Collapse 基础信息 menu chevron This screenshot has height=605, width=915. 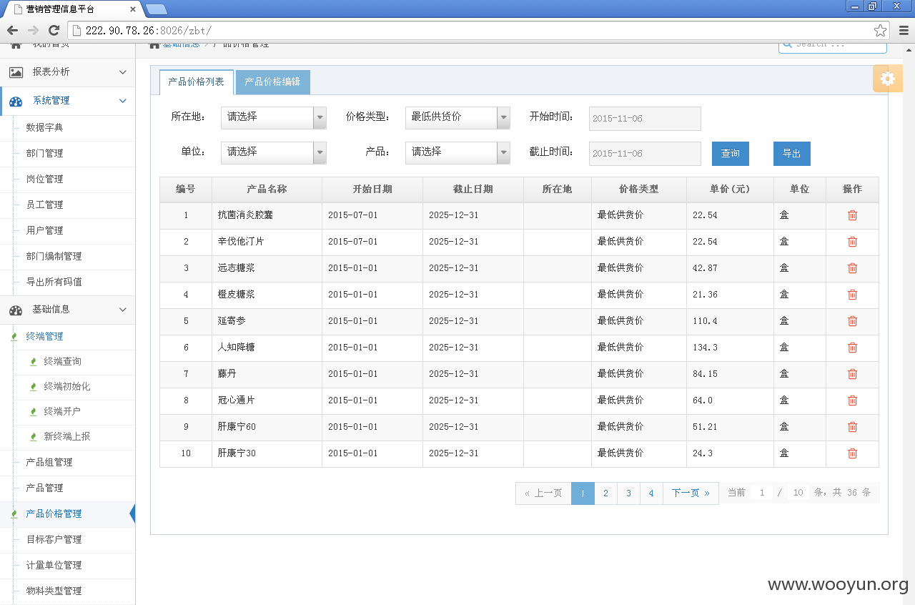(x=123, y=310)
